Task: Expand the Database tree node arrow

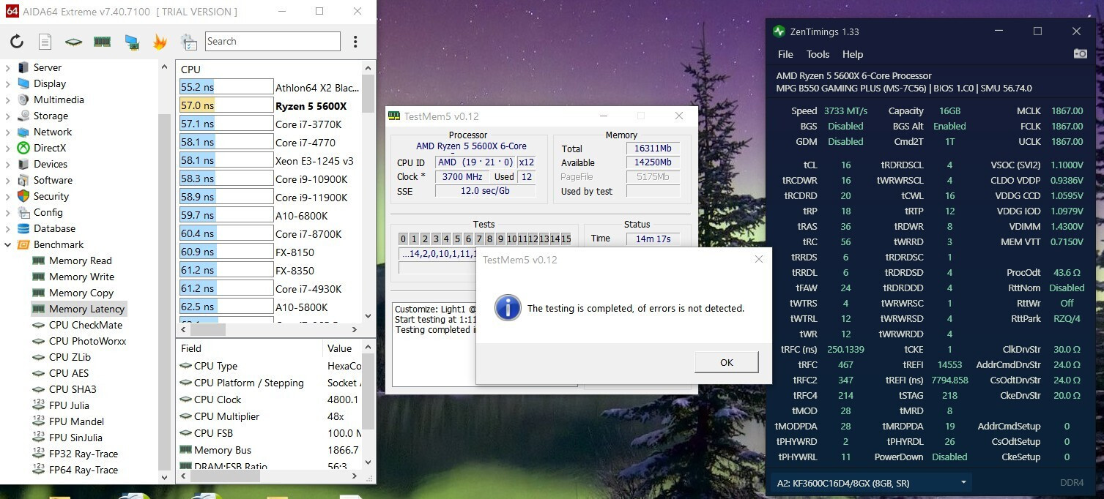Action: (x=8, y=228)
